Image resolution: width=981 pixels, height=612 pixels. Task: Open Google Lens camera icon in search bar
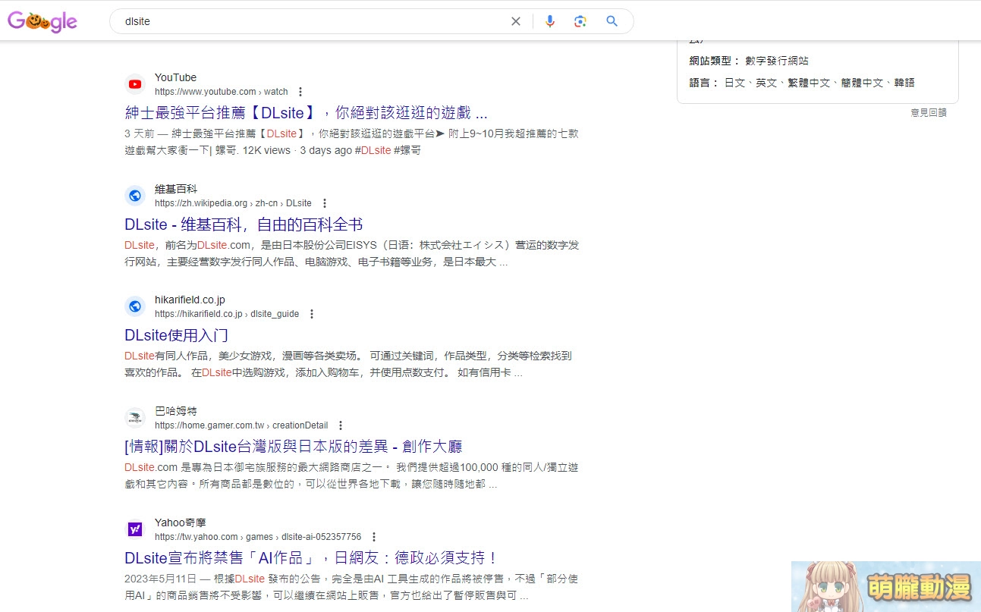[x=580, y=21]
